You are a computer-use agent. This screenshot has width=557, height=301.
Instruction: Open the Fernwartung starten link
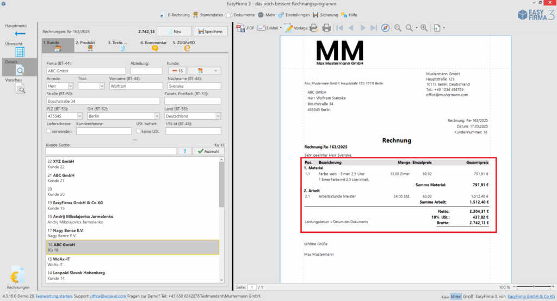(x=54, y=296)
